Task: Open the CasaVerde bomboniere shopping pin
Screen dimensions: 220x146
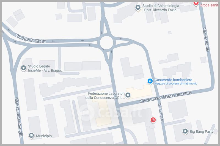Action: point(150,81)
